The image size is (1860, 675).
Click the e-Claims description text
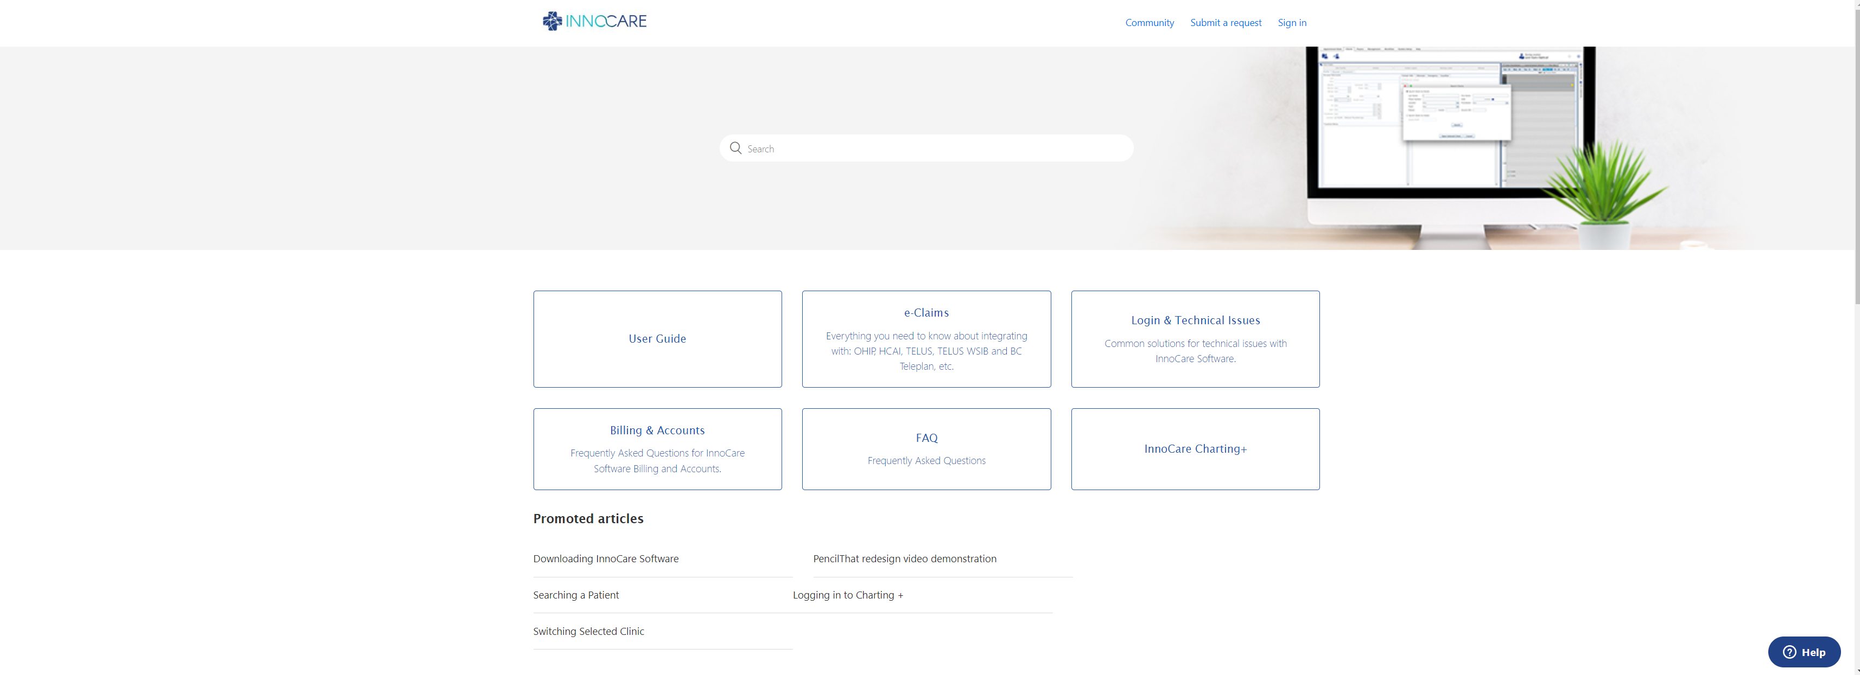pos(926,351)
